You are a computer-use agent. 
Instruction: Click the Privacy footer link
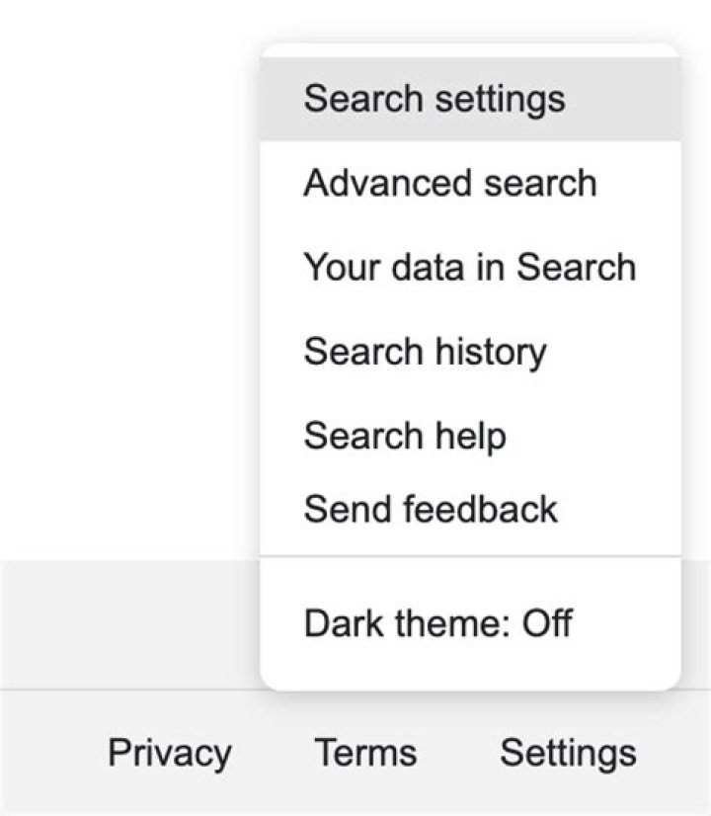click(x=170, y=754)
